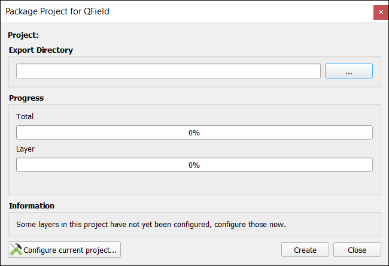The image size is (389, 266).
Task: Click the hammer and wrench tools icon
Action: tap(16, 249)
